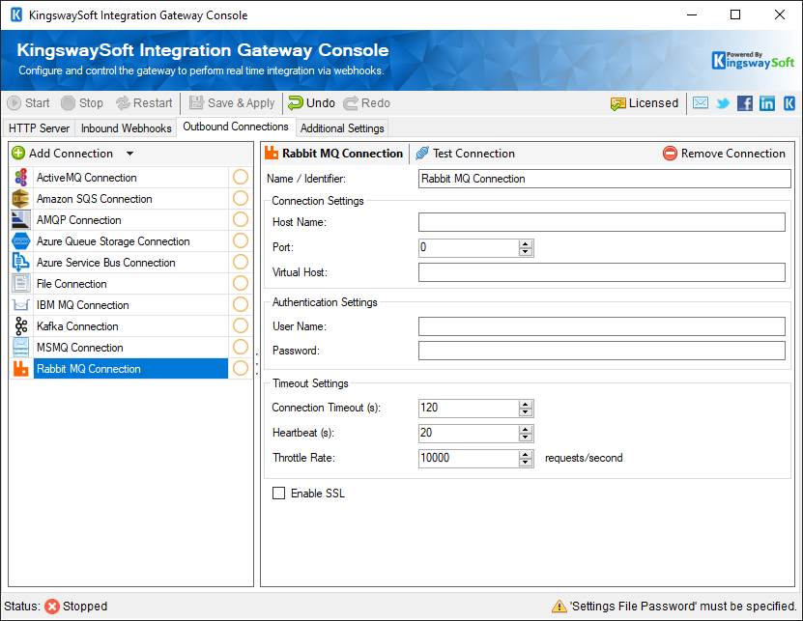Click Save & Apply
Screen dimensions: 803x621
(232, 103)
